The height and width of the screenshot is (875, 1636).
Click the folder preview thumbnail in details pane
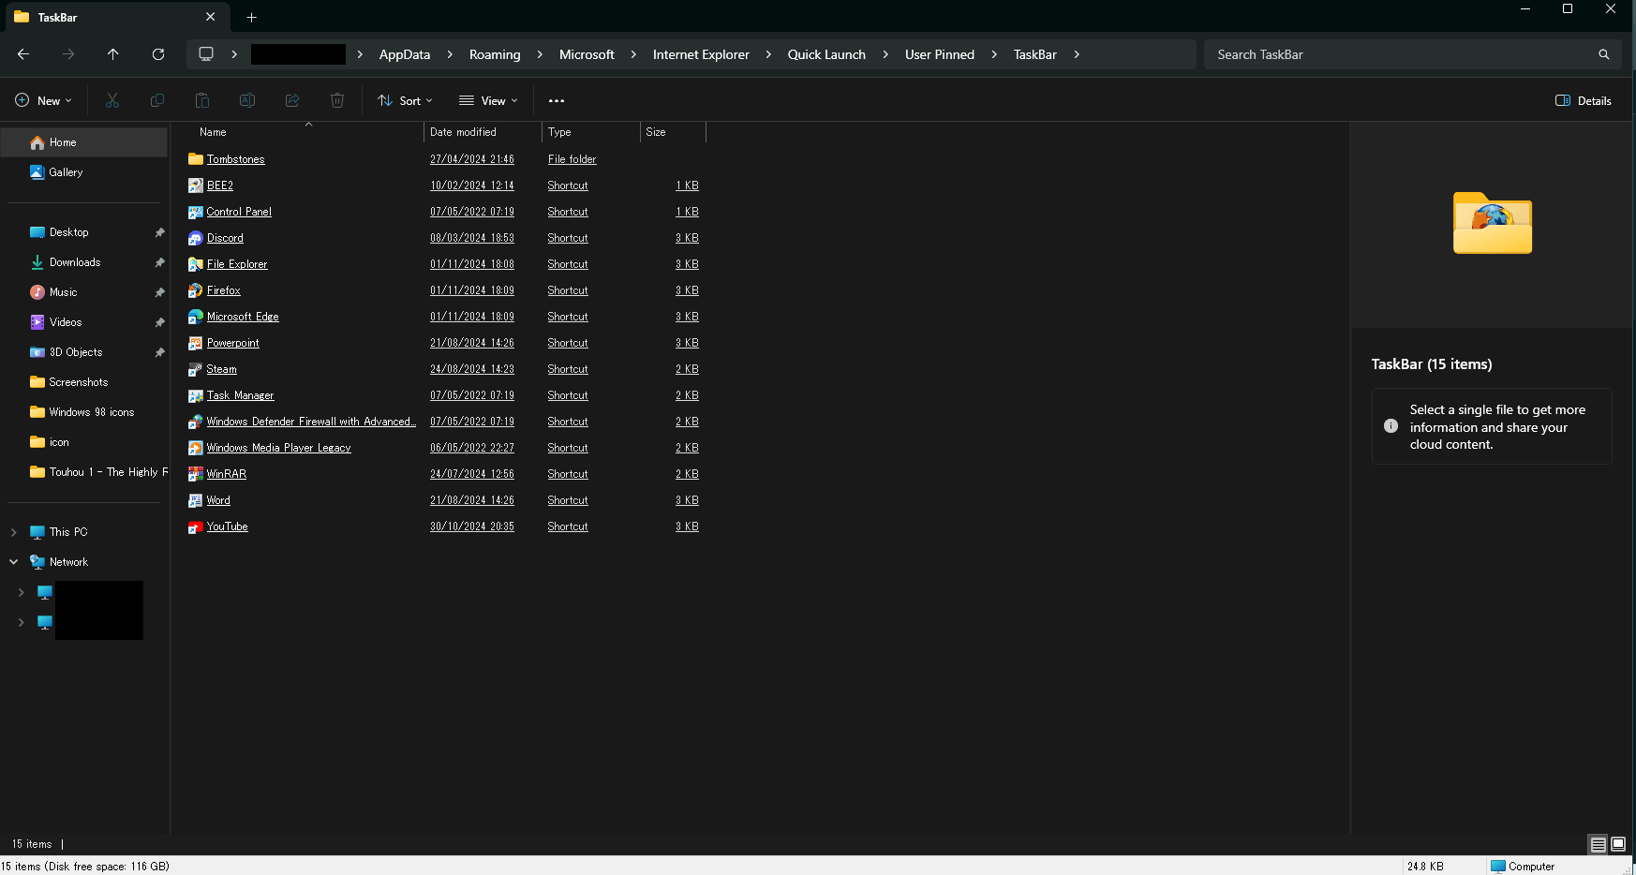[x=1492, y=223]
